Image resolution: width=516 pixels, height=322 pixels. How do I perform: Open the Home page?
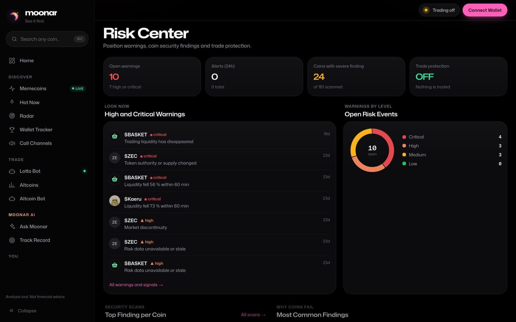click(x=47, y=60)
